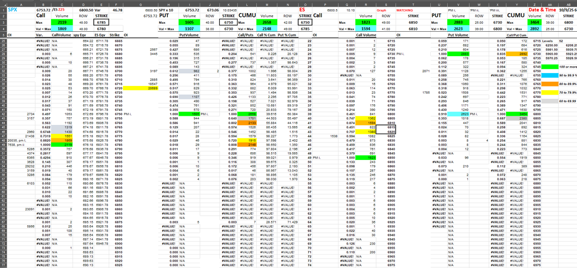Image resolution: width=577 pixels, height=268 pixels.
Task: Select the 'spy Eqv' header cell
Action: tap(83, 35)
